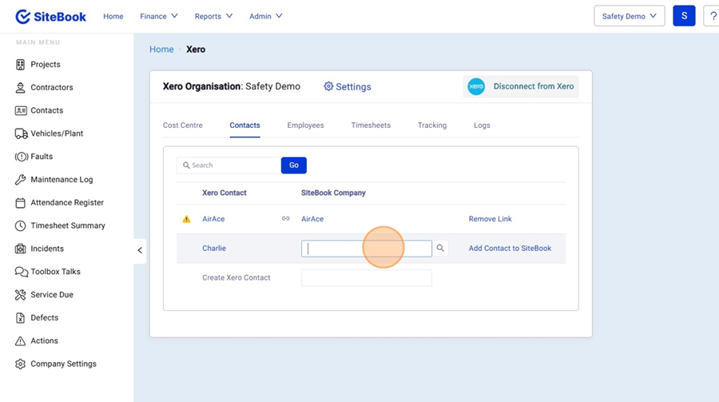The image size is (719, 402).
Task: Open the help question mark icon
Action: [x=713, y=16]
